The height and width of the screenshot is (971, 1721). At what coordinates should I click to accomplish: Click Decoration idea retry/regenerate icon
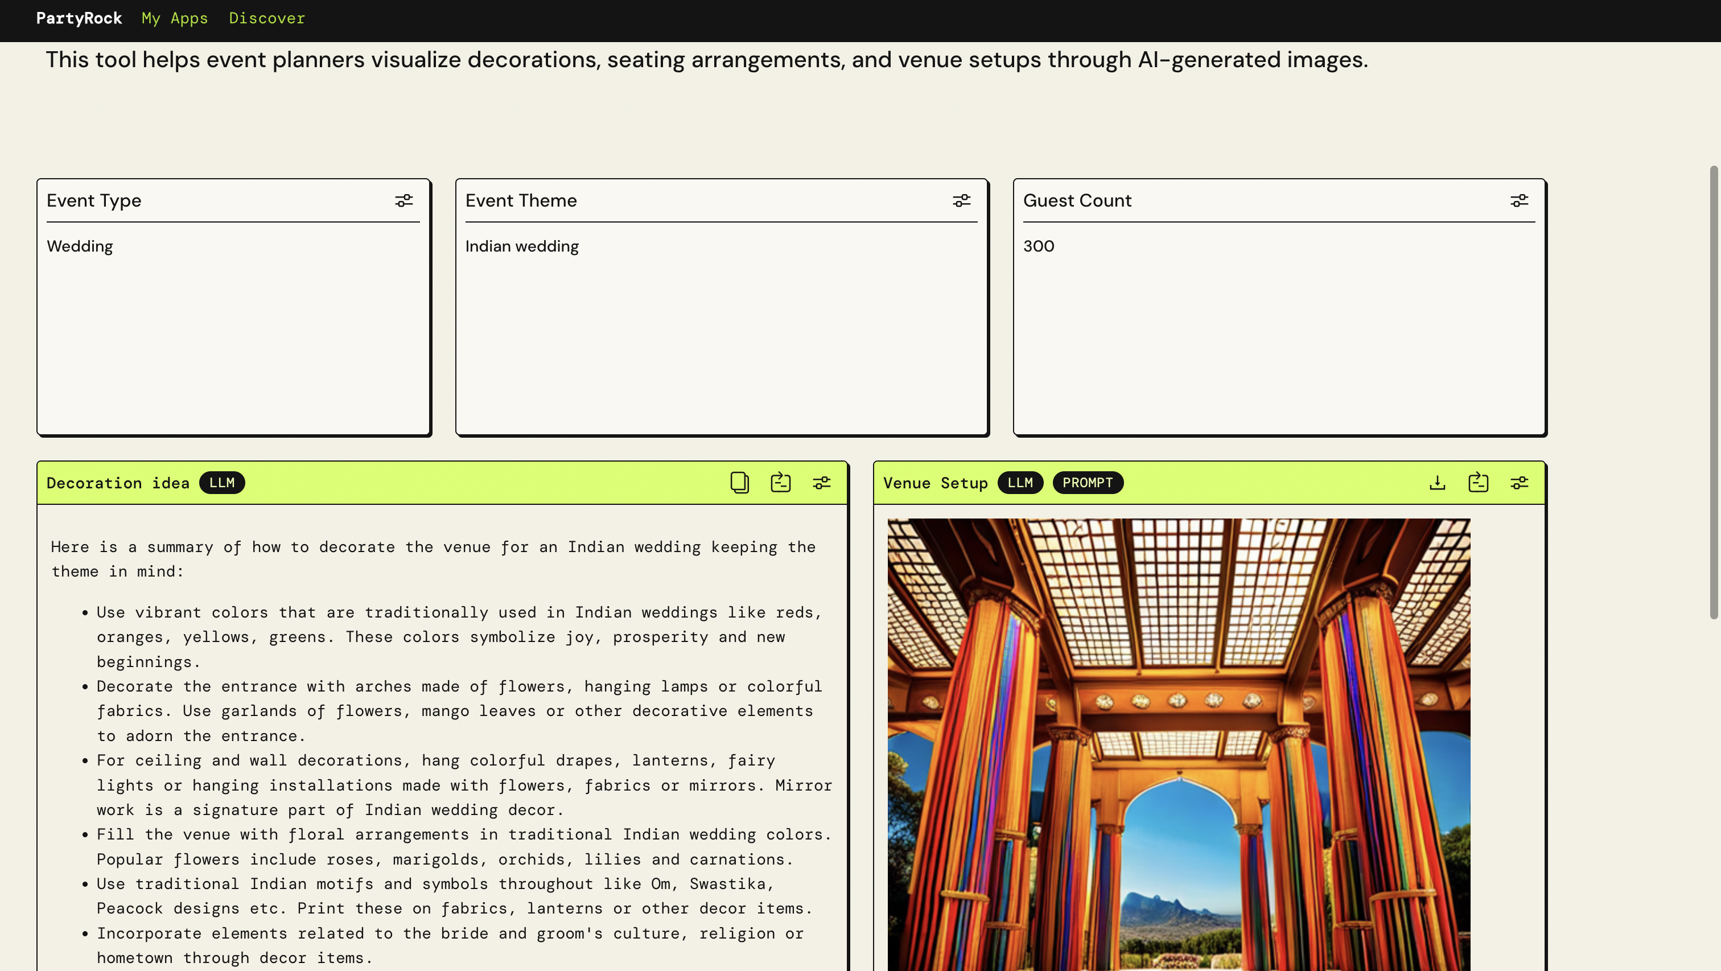780,483
